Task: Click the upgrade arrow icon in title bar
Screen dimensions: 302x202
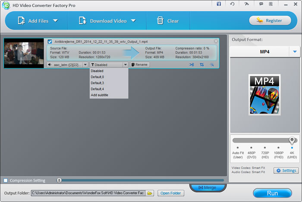Action: 246,4
